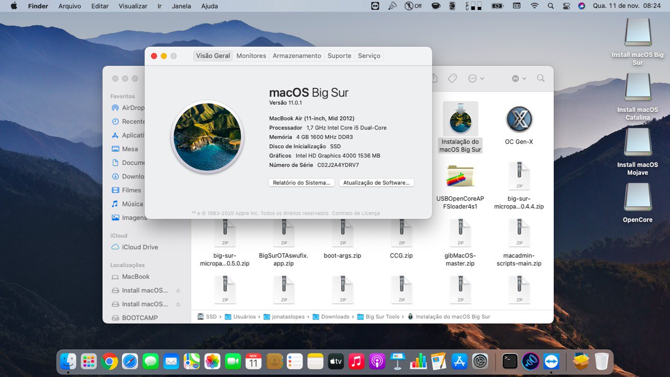
Task: Open the Finder action (ellipsis) menu
Action: click(476, 79)
